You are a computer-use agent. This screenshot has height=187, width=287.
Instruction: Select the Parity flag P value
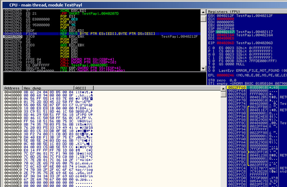pyautogui.click(x=214, y=51)
